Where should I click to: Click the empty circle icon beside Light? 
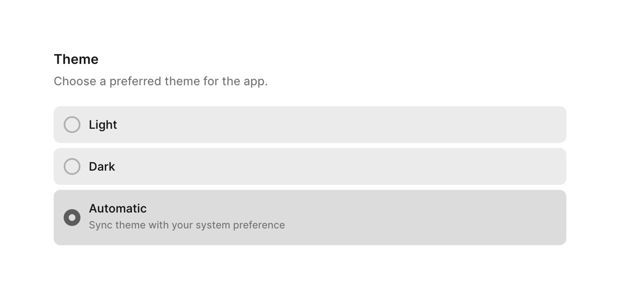[x=72, y=125]
